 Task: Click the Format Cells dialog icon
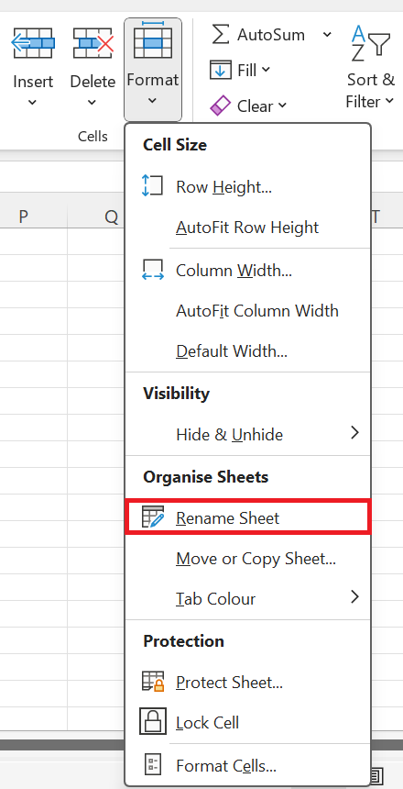click(152, 765)
